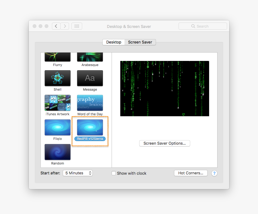Select the Arabesque screen saver

click(x=90, y=57)
